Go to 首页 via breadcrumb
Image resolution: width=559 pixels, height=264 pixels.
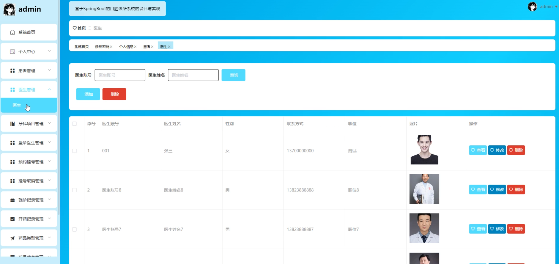(81, 28)
